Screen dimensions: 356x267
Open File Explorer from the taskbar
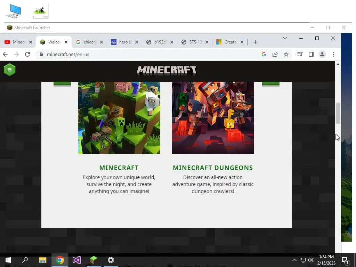click(42, 260)
